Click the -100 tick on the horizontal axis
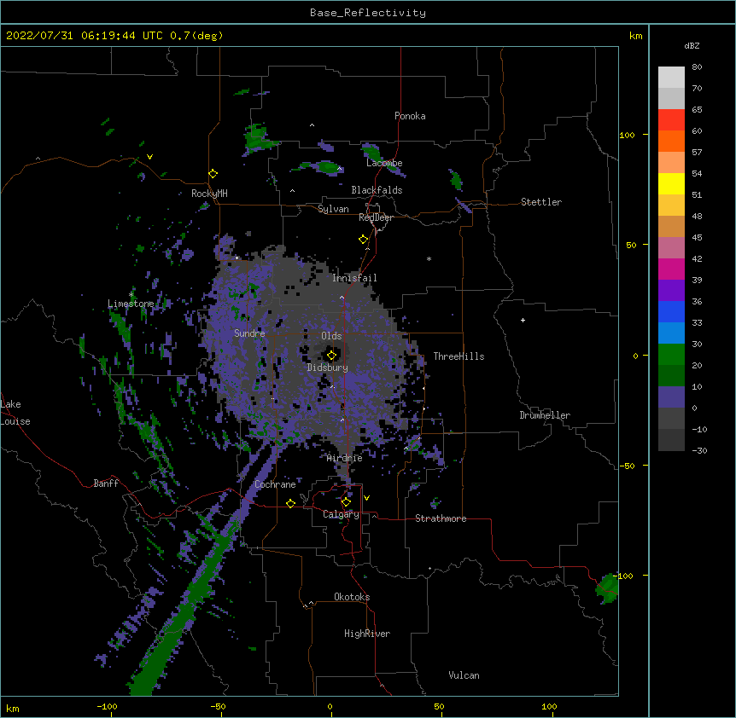Screen dimensions: 736x718 107,707
